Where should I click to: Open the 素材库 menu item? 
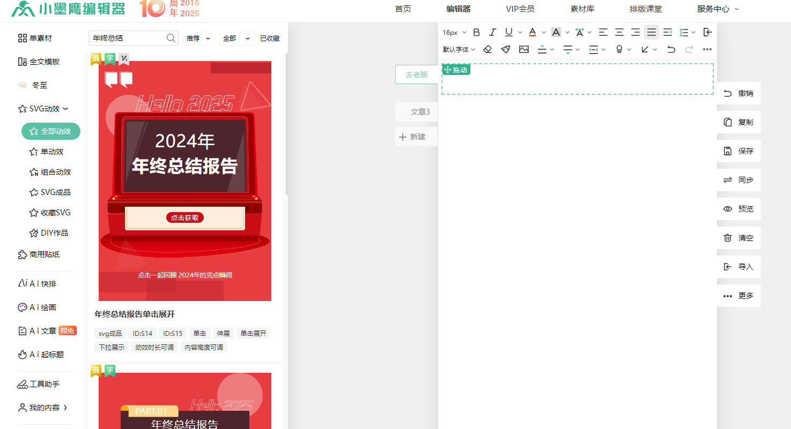tap(582, 9)
